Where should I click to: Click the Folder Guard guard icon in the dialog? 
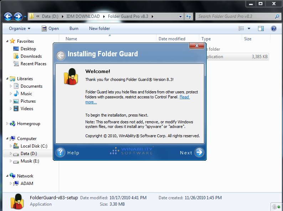pyautogui.click(x=71, y=77)
